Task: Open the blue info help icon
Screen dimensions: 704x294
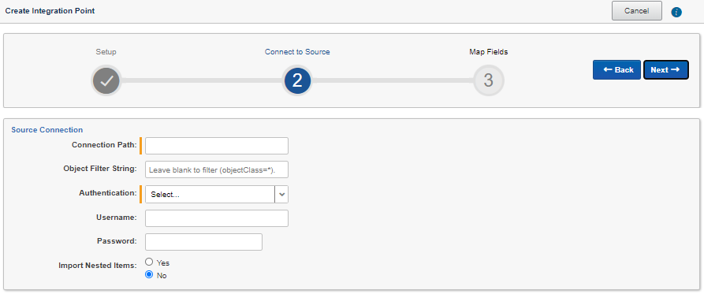Action: pos(676,12)
